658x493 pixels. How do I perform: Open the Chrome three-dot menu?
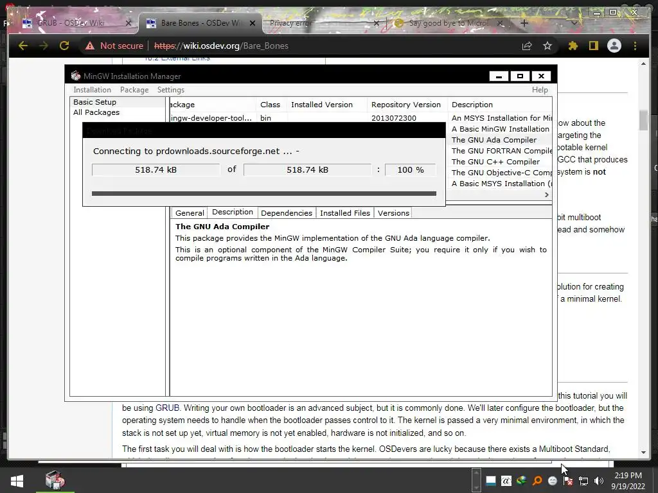click(635, 46)
